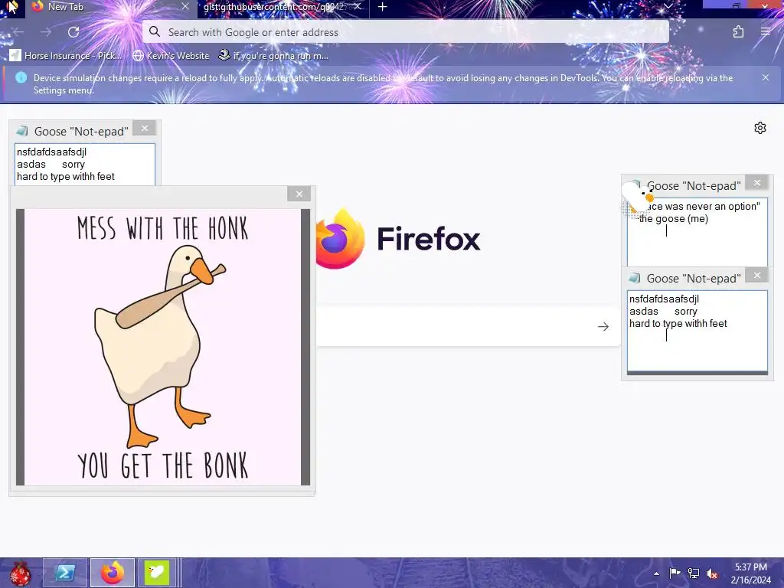
Task: Click the text area of lower-right Not-epad
Action: tap(697, 331)
